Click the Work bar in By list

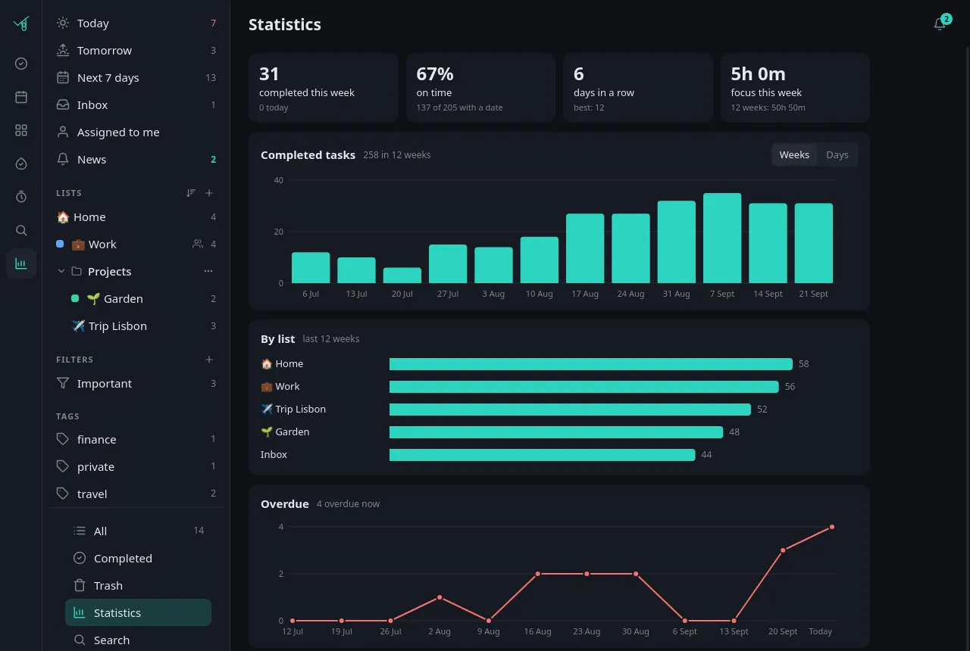click(584, 387)
